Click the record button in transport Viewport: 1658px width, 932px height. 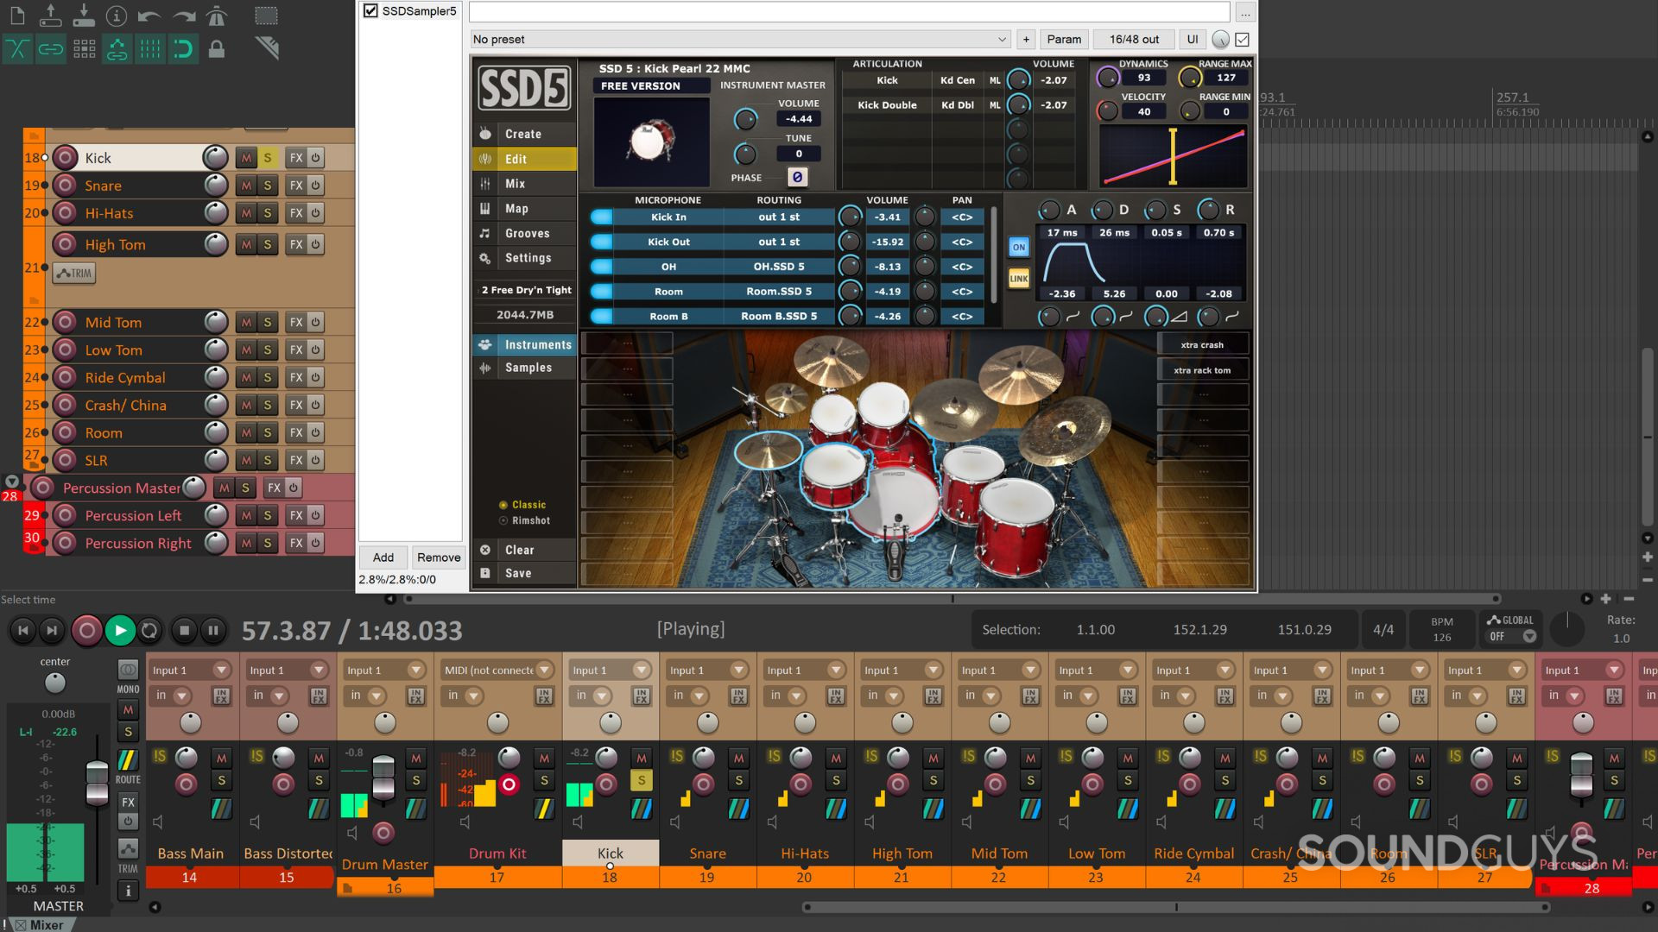click(86, 631)
